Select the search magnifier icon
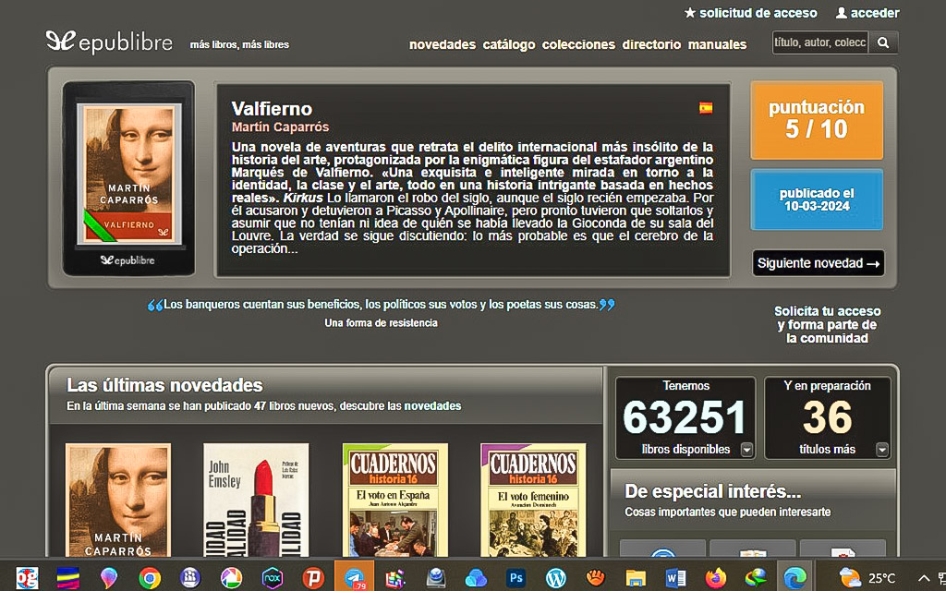946x591 pixels. pyautogui.click(x=884, y=42)
